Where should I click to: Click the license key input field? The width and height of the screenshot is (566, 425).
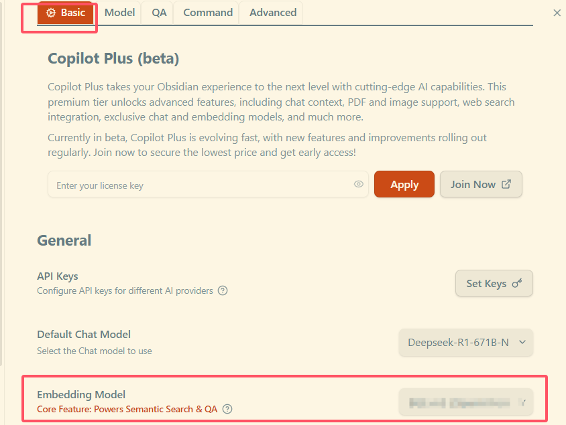(208, 185)
